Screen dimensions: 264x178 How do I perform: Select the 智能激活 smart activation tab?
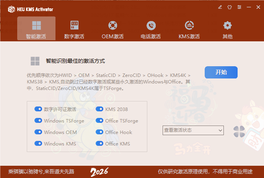[x=36, y=29]
